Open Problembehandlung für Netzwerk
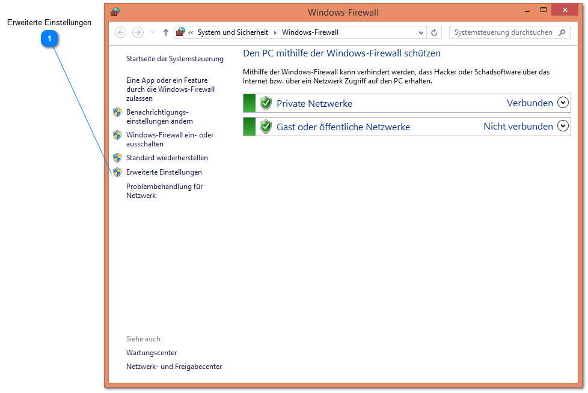This screenshot has height=393, width=588. [x=164, y=191]
